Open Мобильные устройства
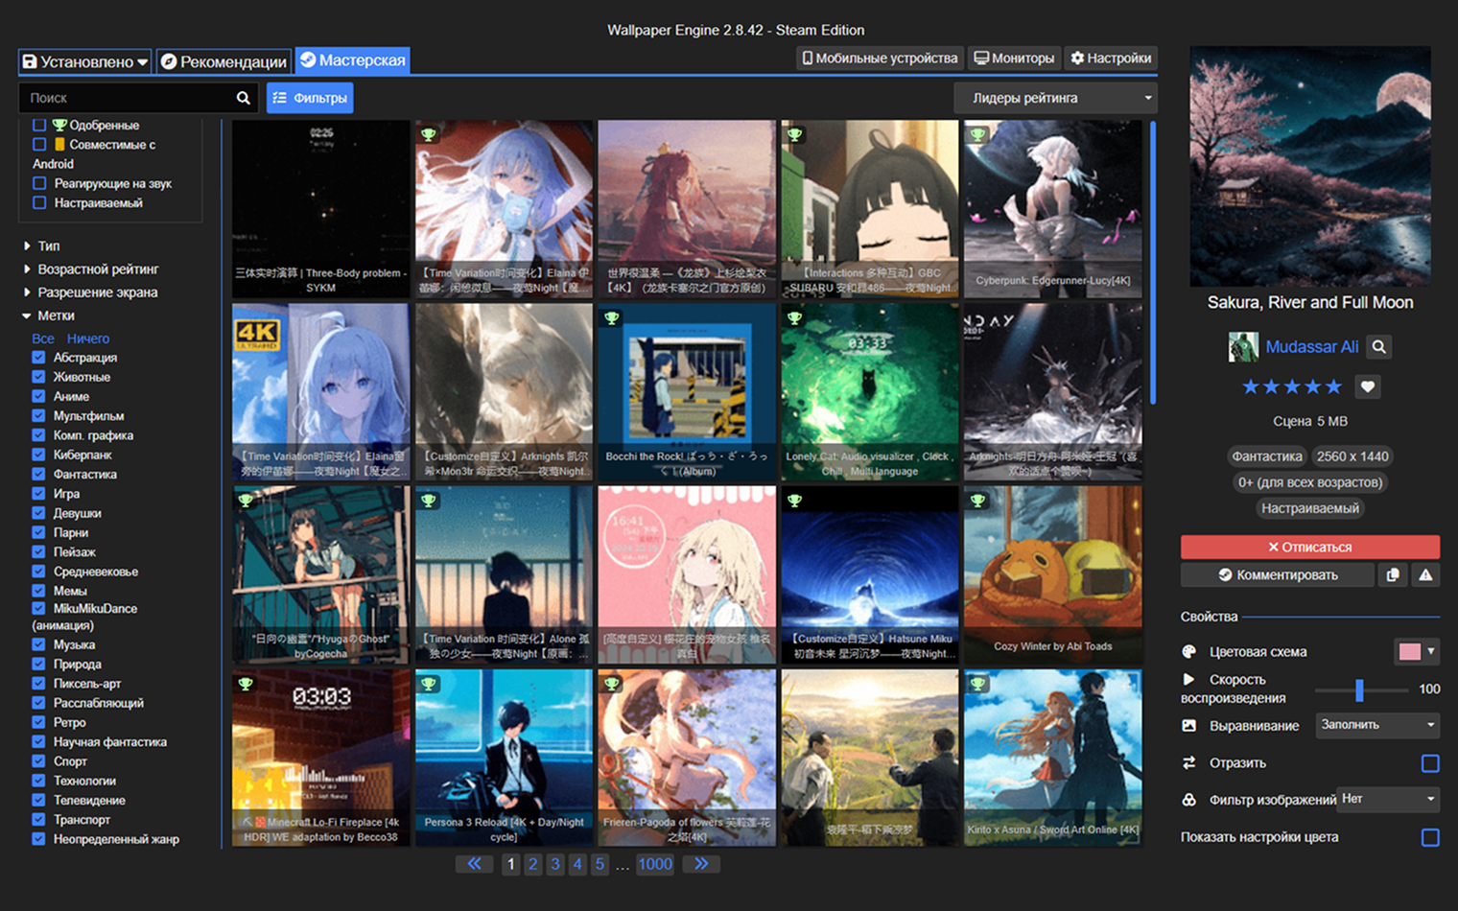Screen dimensions: 1458x911 click(880, 58)
